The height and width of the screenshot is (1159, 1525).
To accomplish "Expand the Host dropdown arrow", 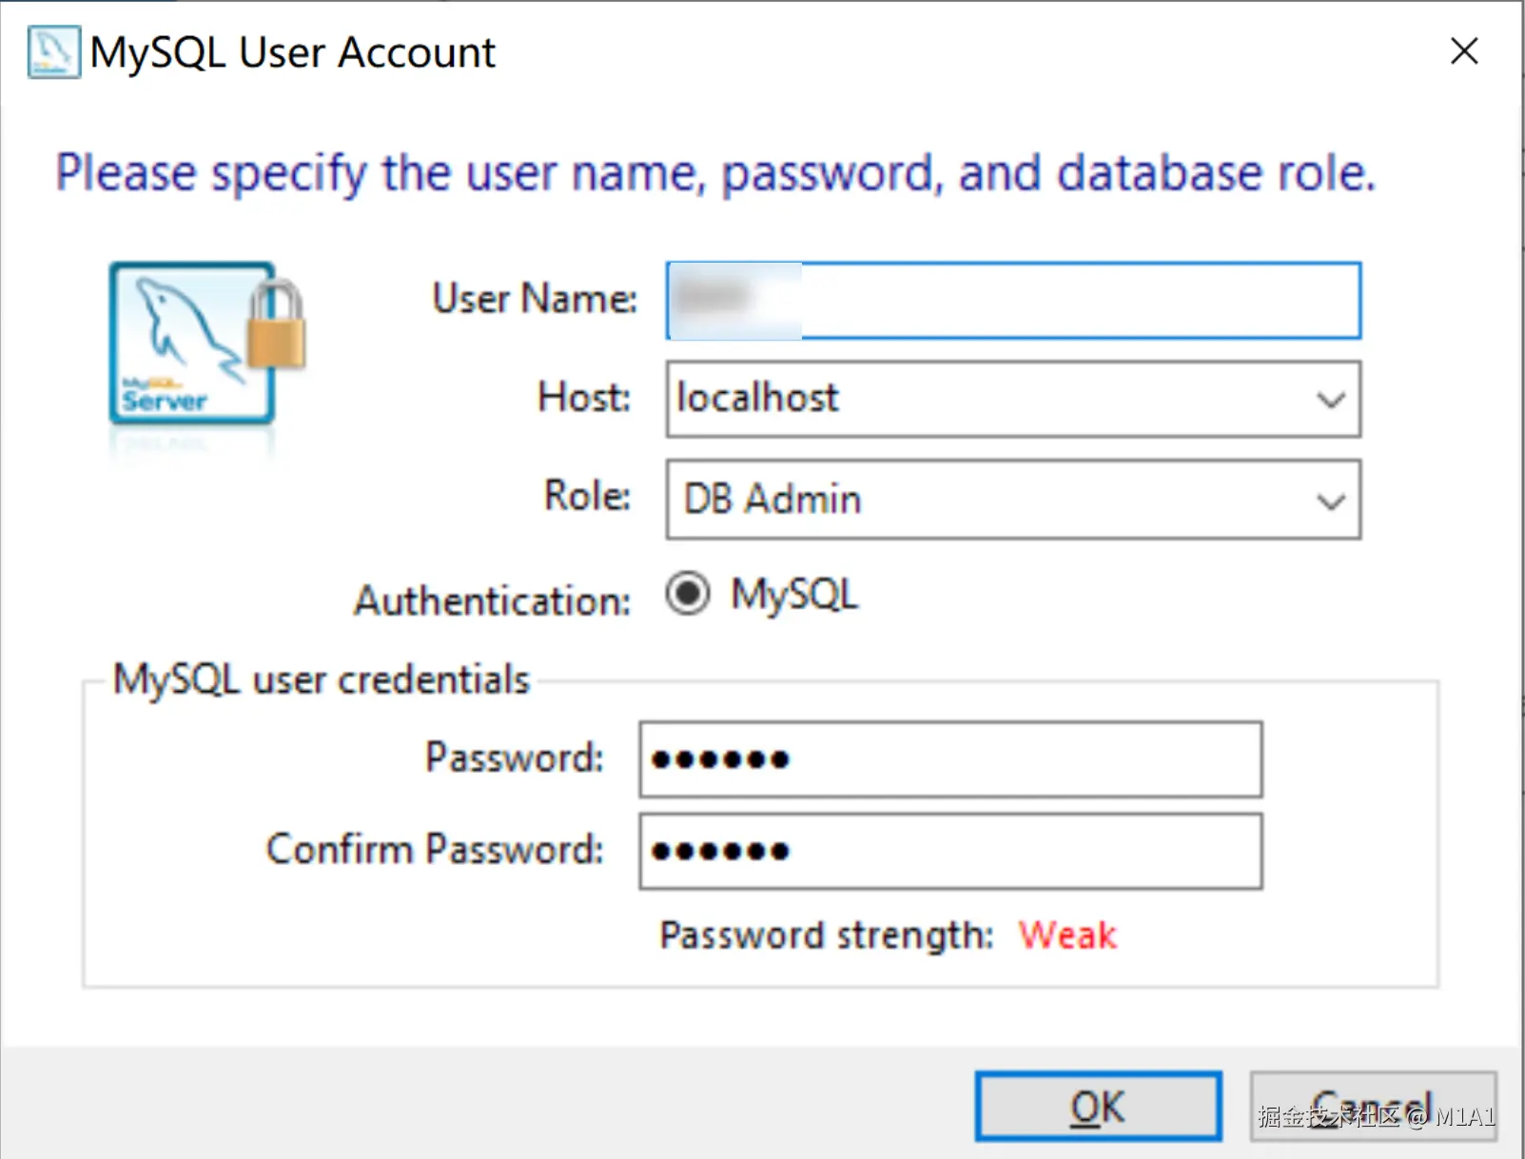I will (1330, 400).
